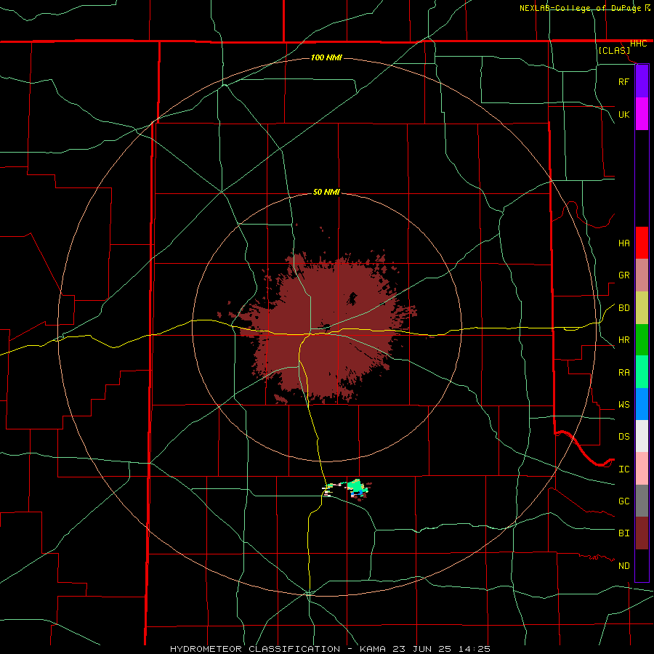Click the HA red legend swatch
Viewport: 654px width, 654px height.
642,243
